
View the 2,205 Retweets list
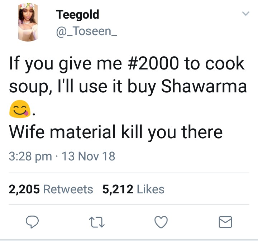[51, 189]
